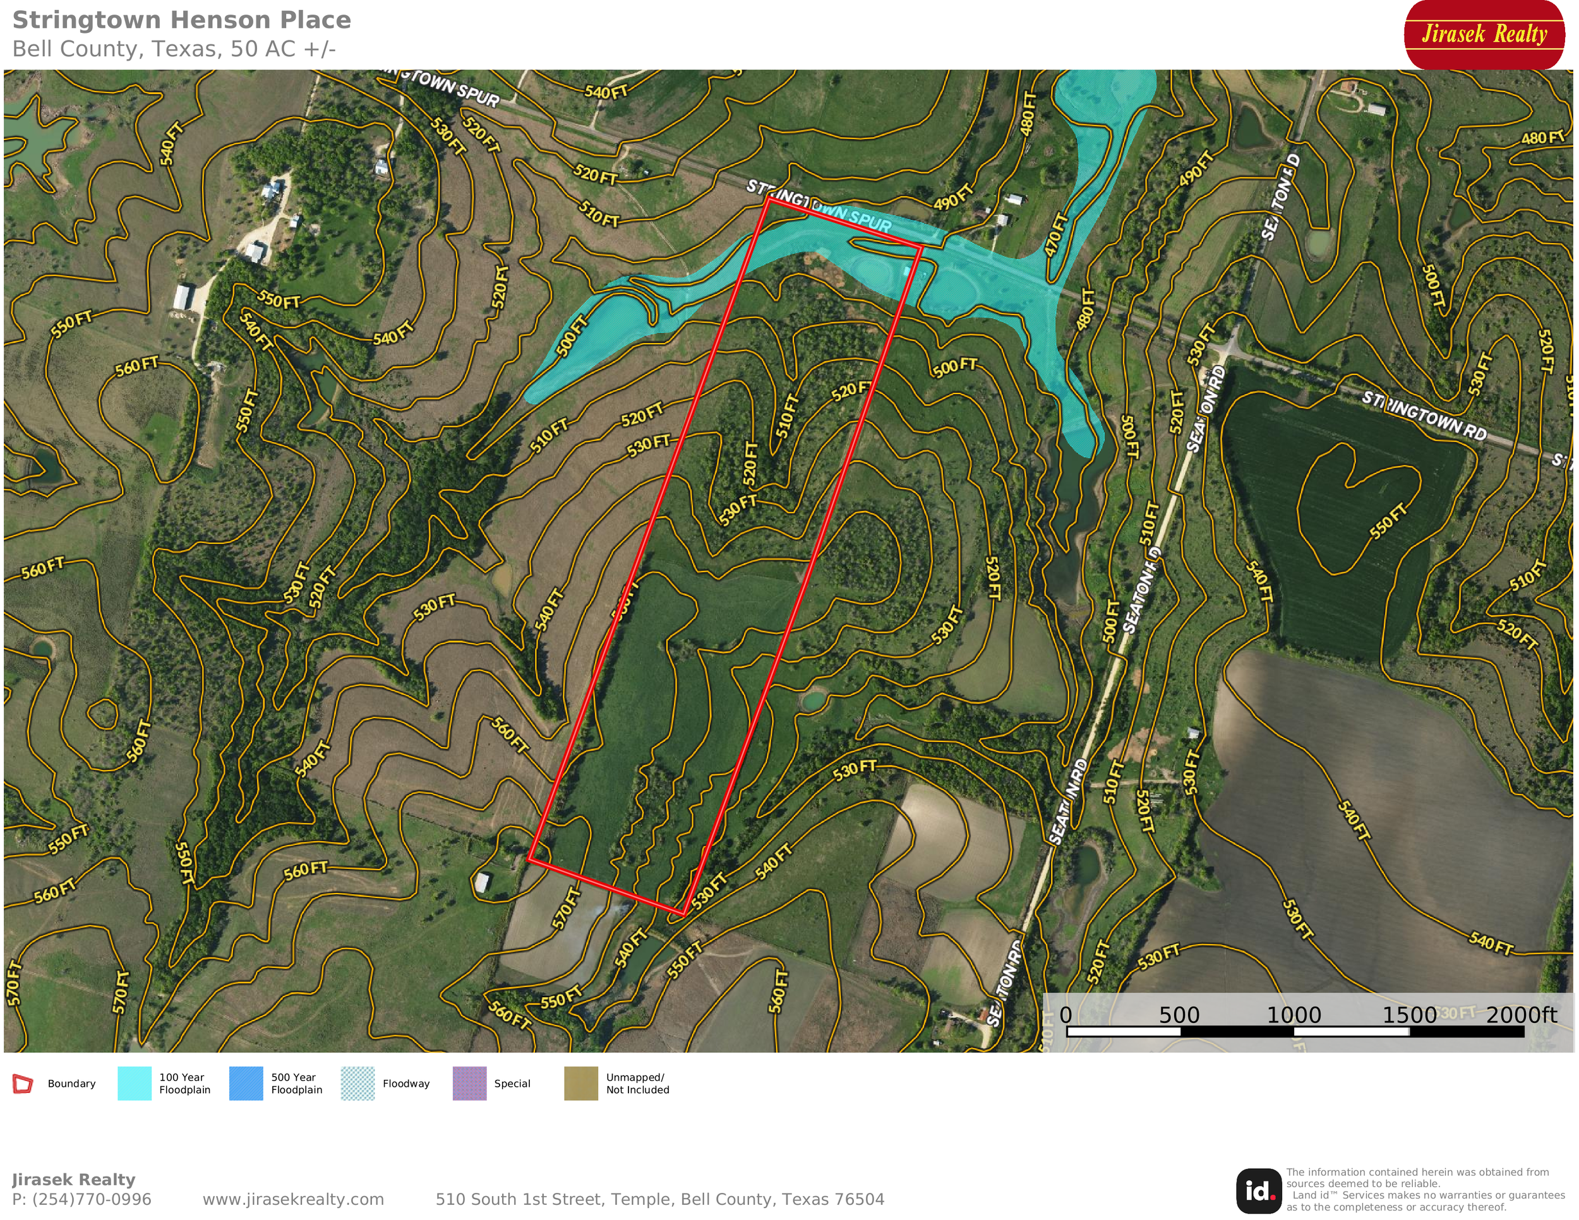Click the Bell County, Texas subtitle
Viewport: 1579px width, 1220px height.
(174, 49)
